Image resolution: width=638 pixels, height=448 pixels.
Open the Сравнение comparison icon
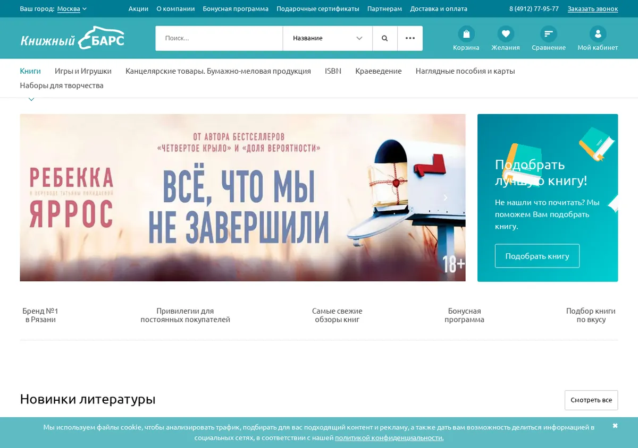[x=549, y=34]
